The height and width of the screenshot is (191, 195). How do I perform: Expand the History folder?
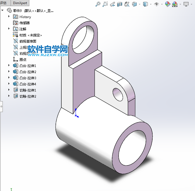coord(9,16)
